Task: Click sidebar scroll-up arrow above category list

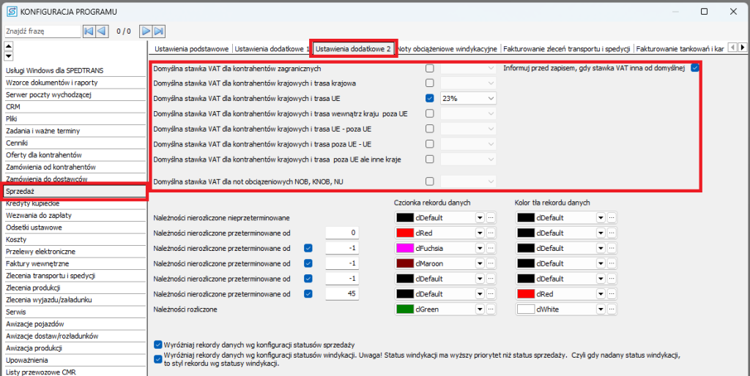Action: click(x=9, y=47)
